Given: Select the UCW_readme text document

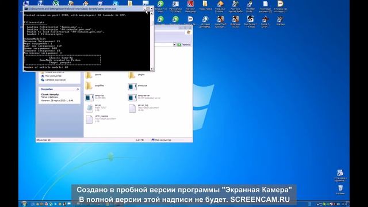Looking at the screenshot, I should pyautogui.click(x=101, y=119).
